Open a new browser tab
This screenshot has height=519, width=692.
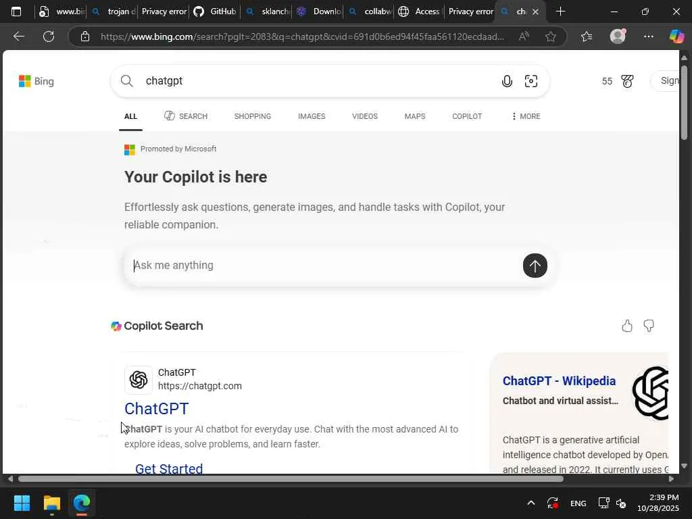pos(560,11)
